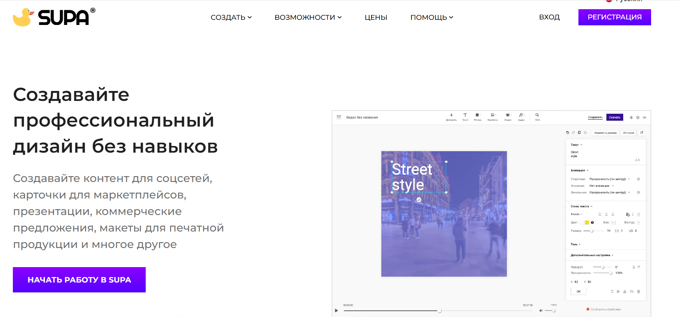Screen dimensions: 679x317
Task: Click the paste icon near redo
Action: tap(585, 133)
